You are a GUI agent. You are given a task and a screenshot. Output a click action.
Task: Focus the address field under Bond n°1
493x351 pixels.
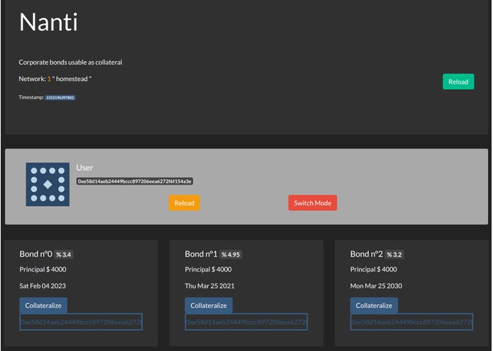pos(246,322)
